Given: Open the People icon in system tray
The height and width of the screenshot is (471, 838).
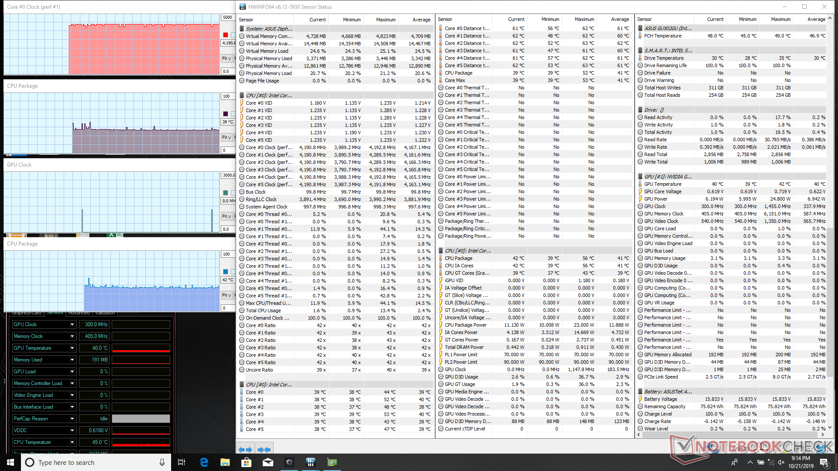Looking at the screenshot, I should (x=735, y=462).
